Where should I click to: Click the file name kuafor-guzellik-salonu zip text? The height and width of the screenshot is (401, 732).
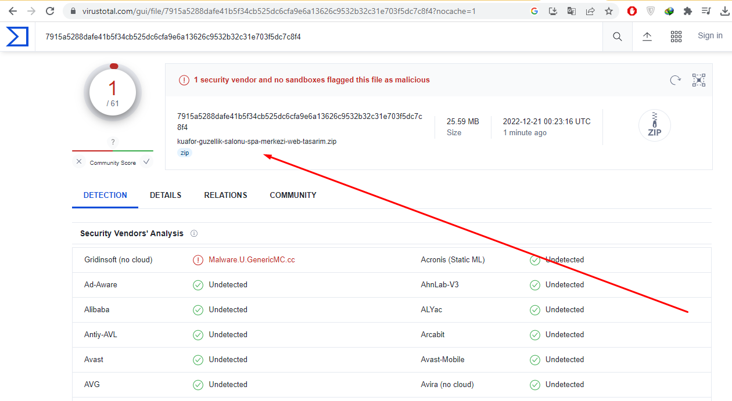coord(257,142)
